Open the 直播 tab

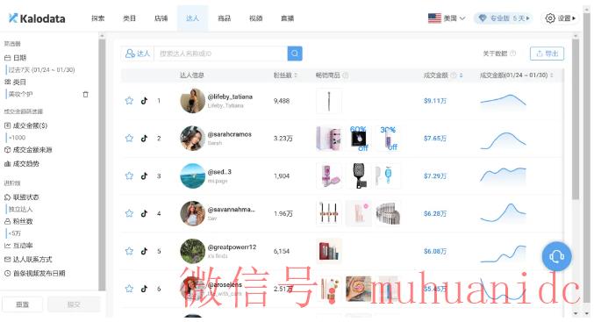[287, 18]
